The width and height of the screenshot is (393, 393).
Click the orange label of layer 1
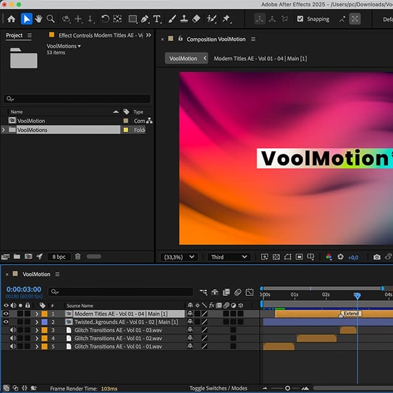click(x=44, y=314)
